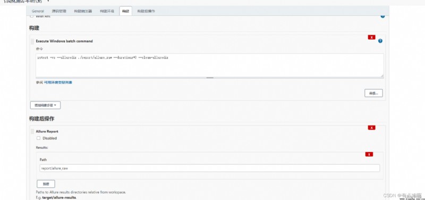This screenshot has width=425, height=200.
Task: Toggle the With Ant checkbox
Action: [x=32, y=16]
